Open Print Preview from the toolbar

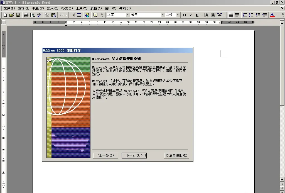point(32,15)
